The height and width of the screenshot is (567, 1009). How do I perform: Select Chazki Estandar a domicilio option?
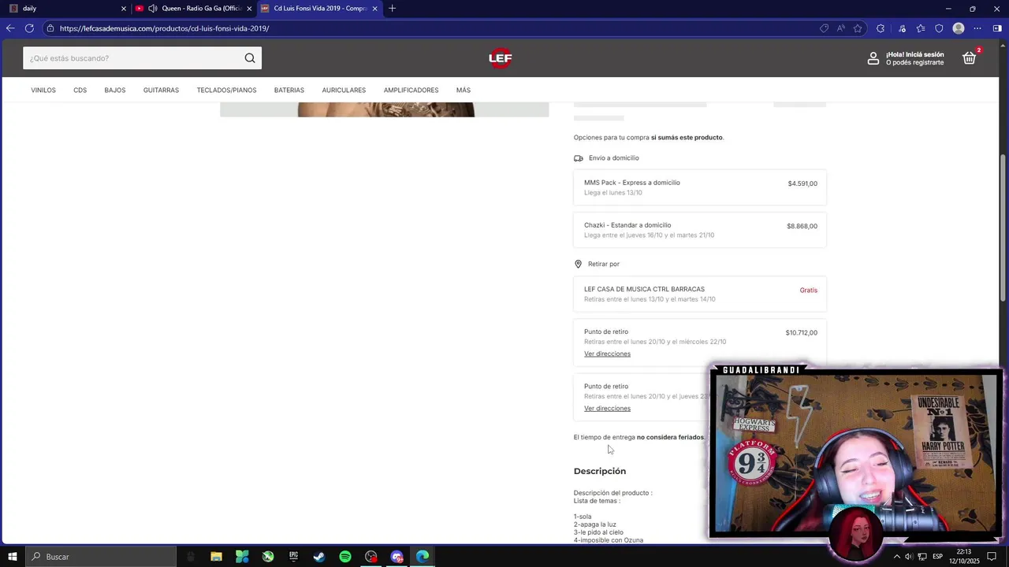click(x=700, y=230)
